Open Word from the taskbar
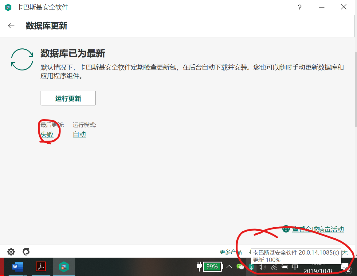 (x=18, y=267)
